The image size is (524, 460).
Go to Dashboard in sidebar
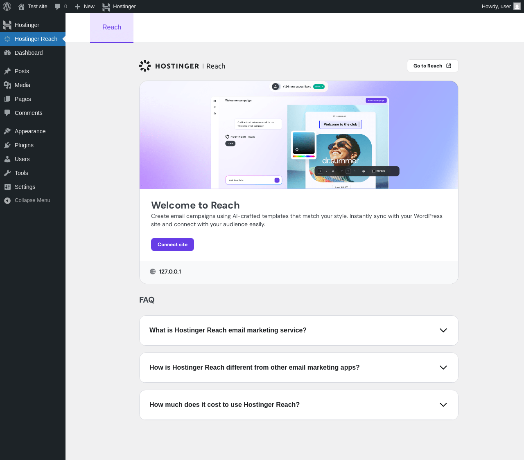pos(33,53)
